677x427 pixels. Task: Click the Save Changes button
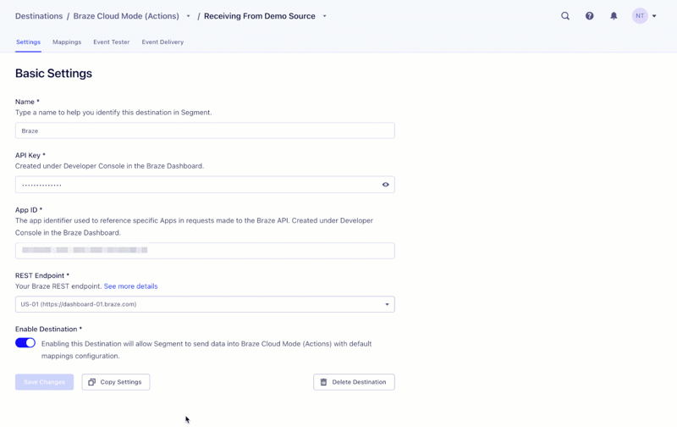click(45, 382)
